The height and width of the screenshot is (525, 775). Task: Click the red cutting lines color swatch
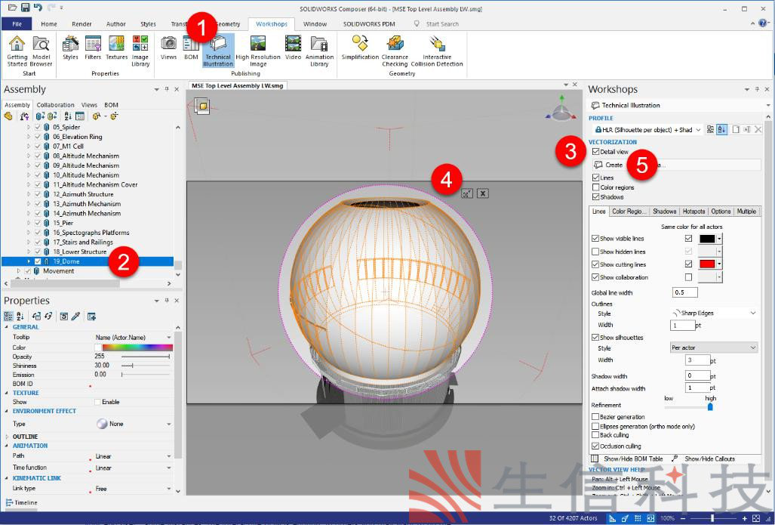[706, 264]
